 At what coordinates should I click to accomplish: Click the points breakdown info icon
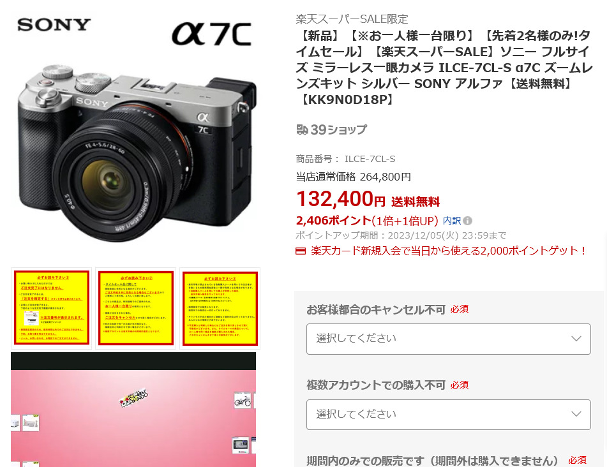click(x=468, y=221)
